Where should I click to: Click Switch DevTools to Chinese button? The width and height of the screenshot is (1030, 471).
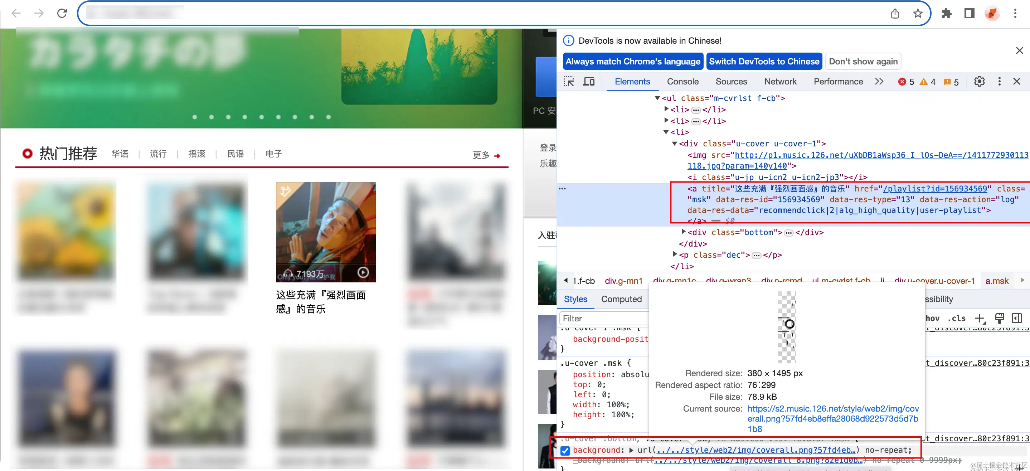[764, 62]
